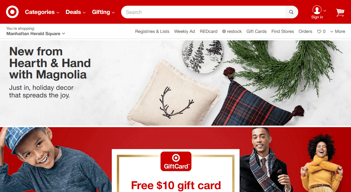Expand the Deals dropdown menu
Viewport: 351px width, 192px height.
coord(76,12)
